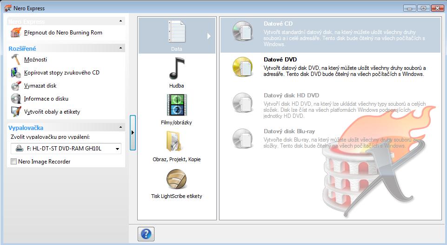Click the Datový disk Blu-ray icon

[x=243, y=138]
